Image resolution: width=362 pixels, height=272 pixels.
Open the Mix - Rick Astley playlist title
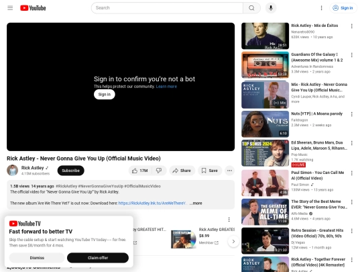coord(319,87)
